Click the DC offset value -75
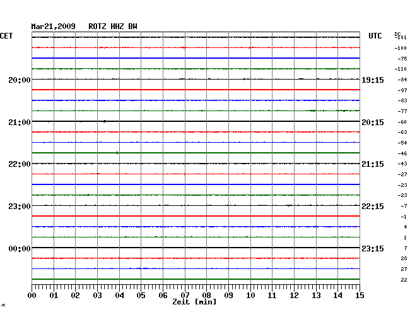The height and width of the screenshot is (312, 410). (402, 59)
